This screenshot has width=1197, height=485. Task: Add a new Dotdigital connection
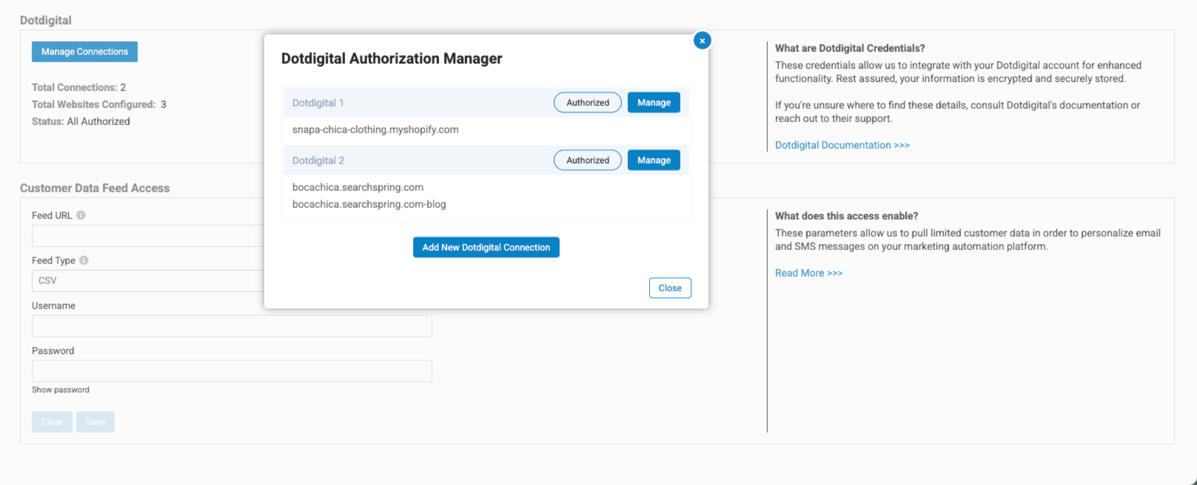pos(486,247)
